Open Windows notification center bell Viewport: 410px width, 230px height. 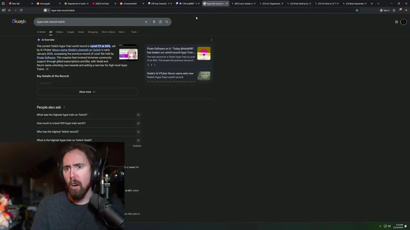point(406,226)
